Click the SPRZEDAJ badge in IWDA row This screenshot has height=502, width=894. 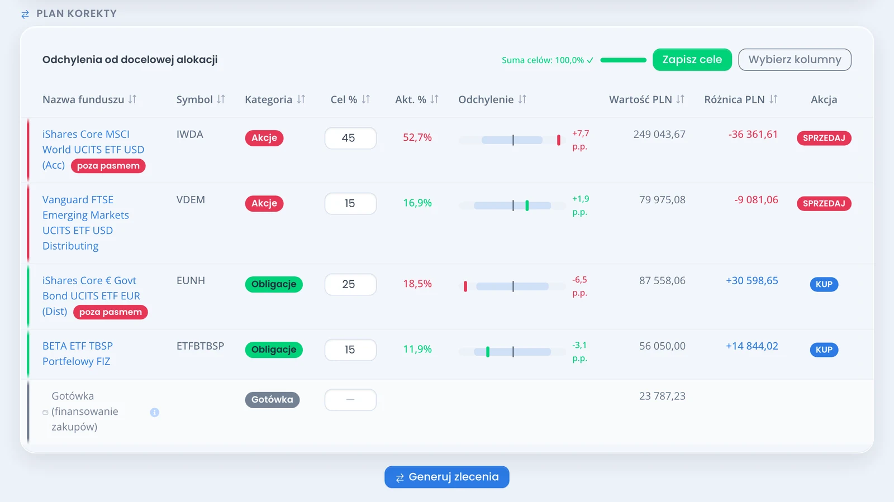[824, 138]
